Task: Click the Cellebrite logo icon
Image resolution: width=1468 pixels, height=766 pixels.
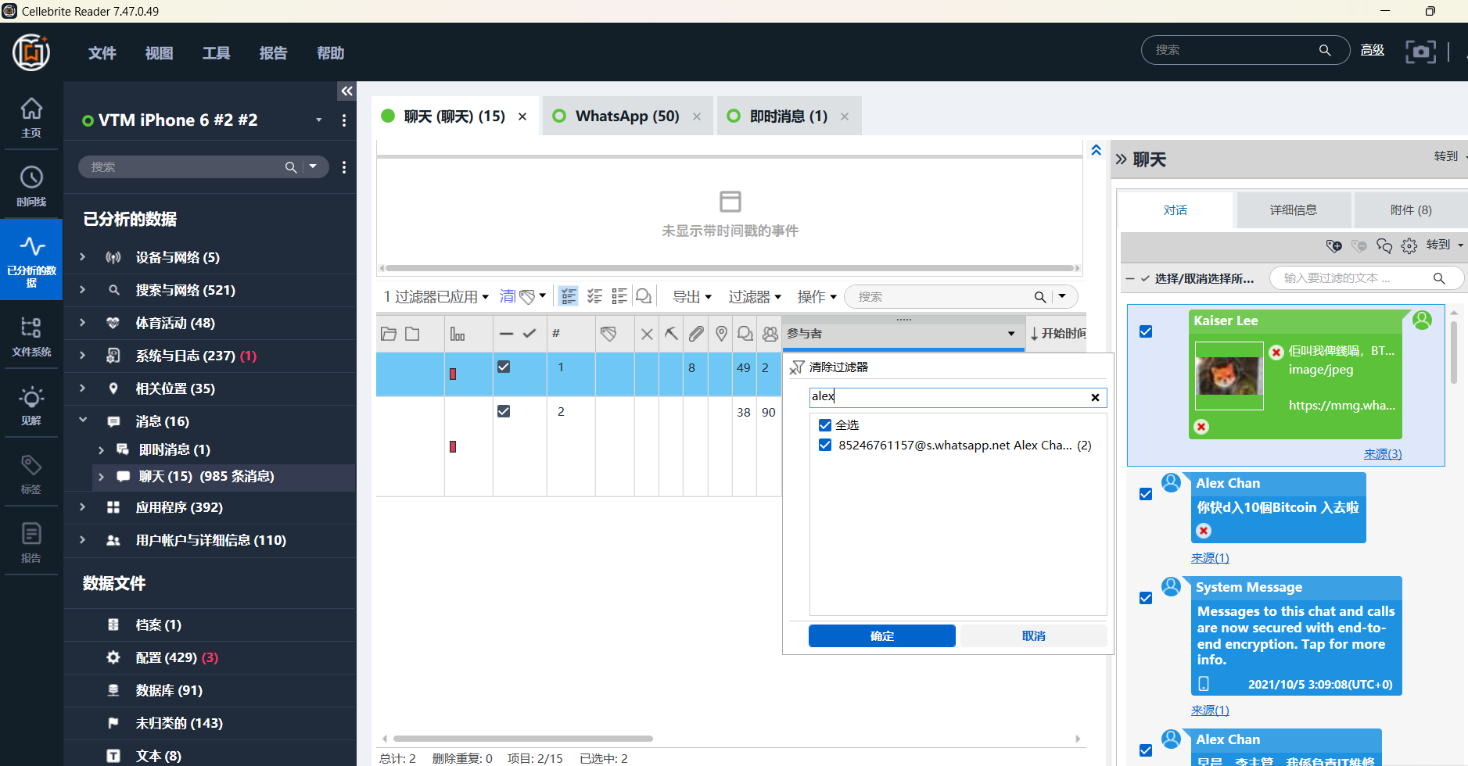Action: pos(31,52)
